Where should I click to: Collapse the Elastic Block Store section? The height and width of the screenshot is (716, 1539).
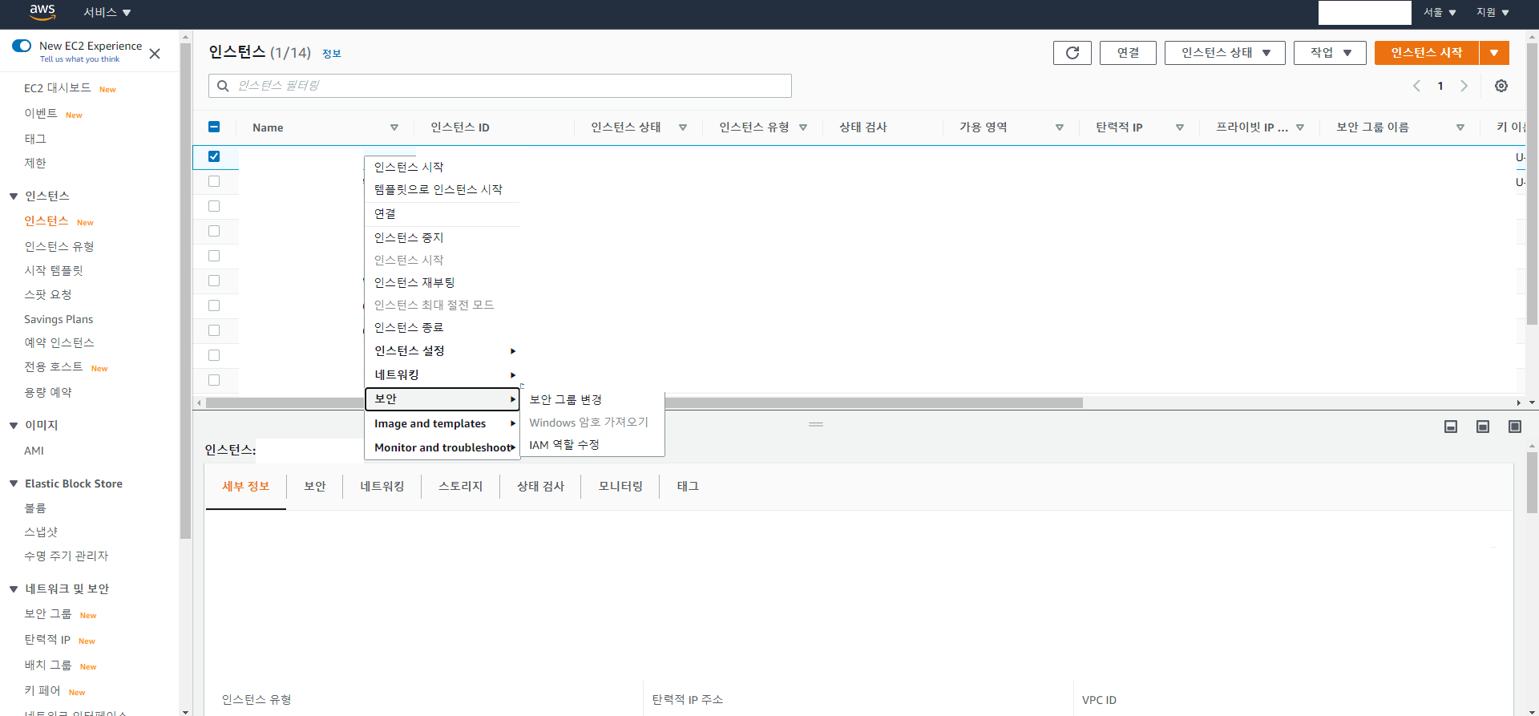point(14,483)
